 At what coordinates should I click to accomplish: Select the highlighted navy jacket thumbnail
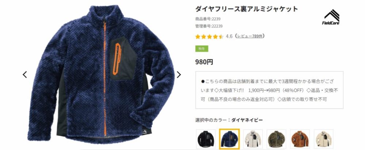pos(229,139)
